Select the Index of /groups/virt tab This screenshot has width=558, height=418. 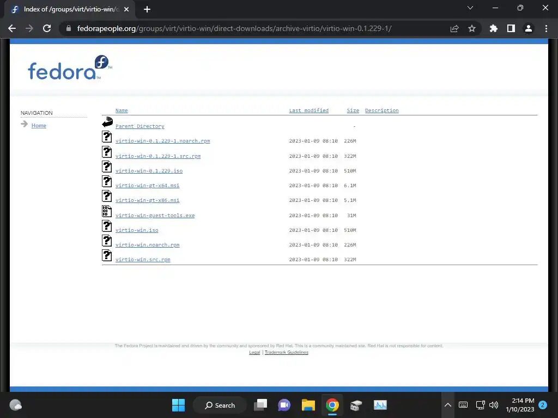(70, 10)
